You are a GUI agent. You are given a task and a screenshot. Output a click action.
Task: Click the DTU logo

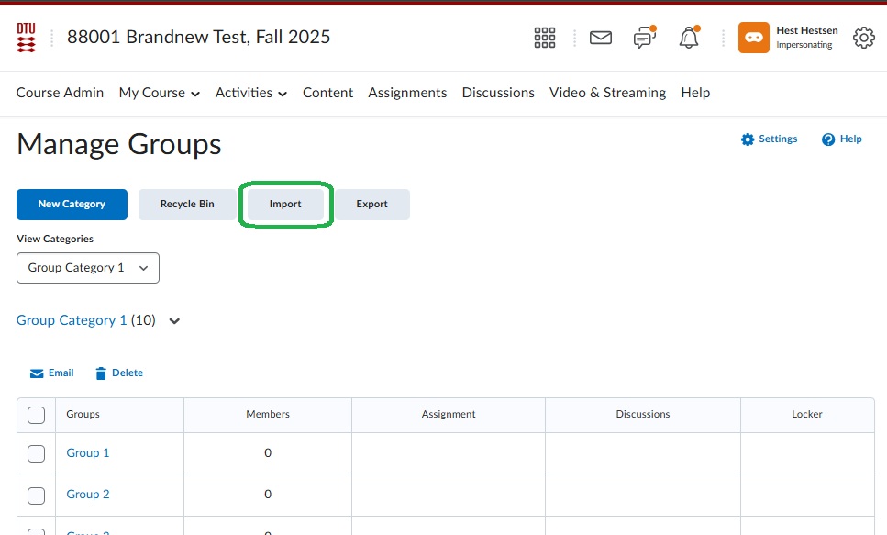click(27, 38)
